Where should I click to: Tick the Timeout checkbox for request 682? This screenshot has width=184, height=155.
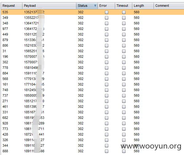(124, 118)
